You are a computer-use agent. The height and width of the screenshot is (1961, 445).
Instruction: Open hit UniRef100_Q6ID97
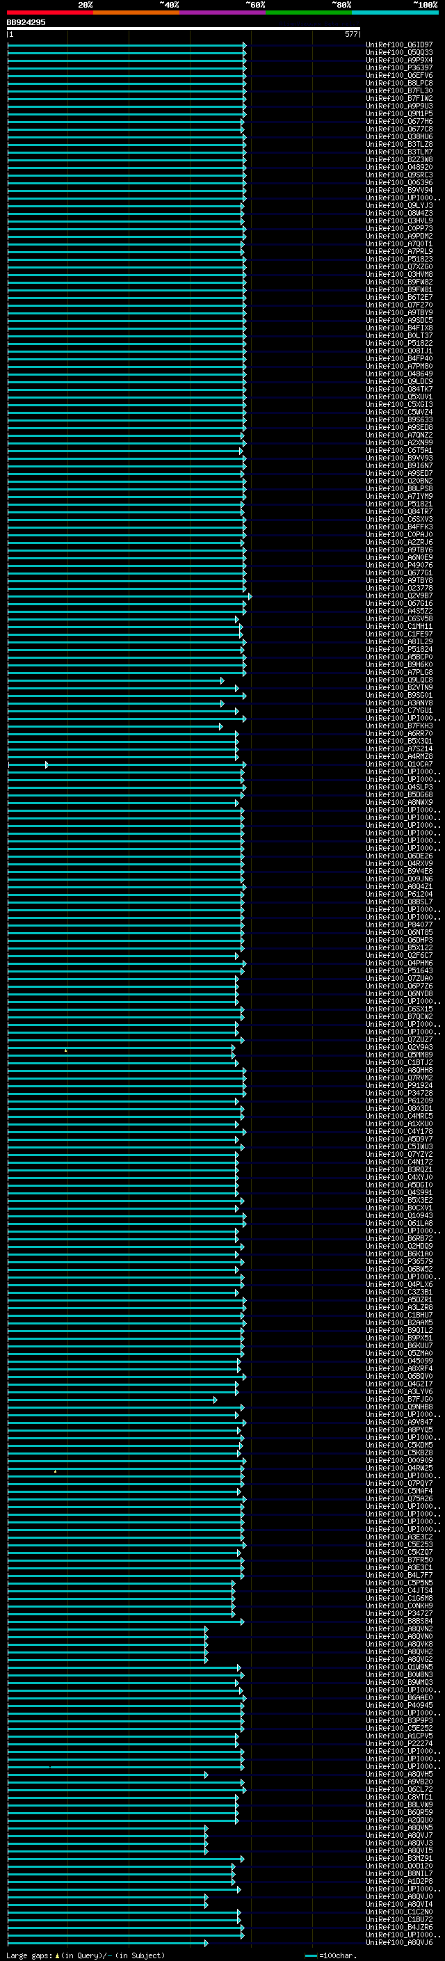pyautogui.click(x=399, y=45)
